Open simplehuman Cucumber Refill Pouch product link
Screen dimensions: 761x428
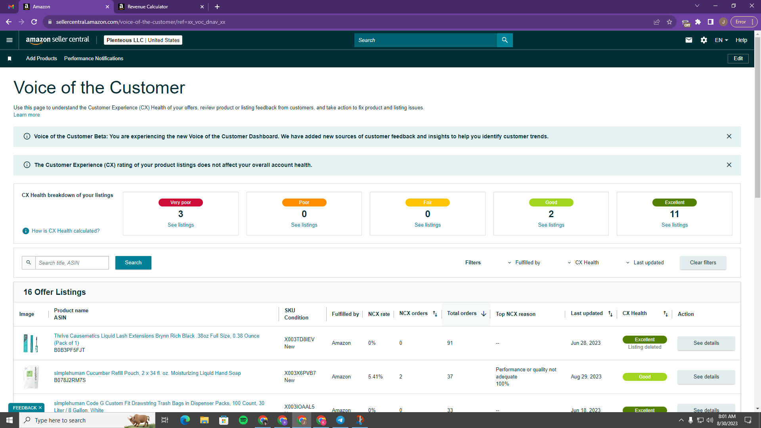tap(147, 373)
